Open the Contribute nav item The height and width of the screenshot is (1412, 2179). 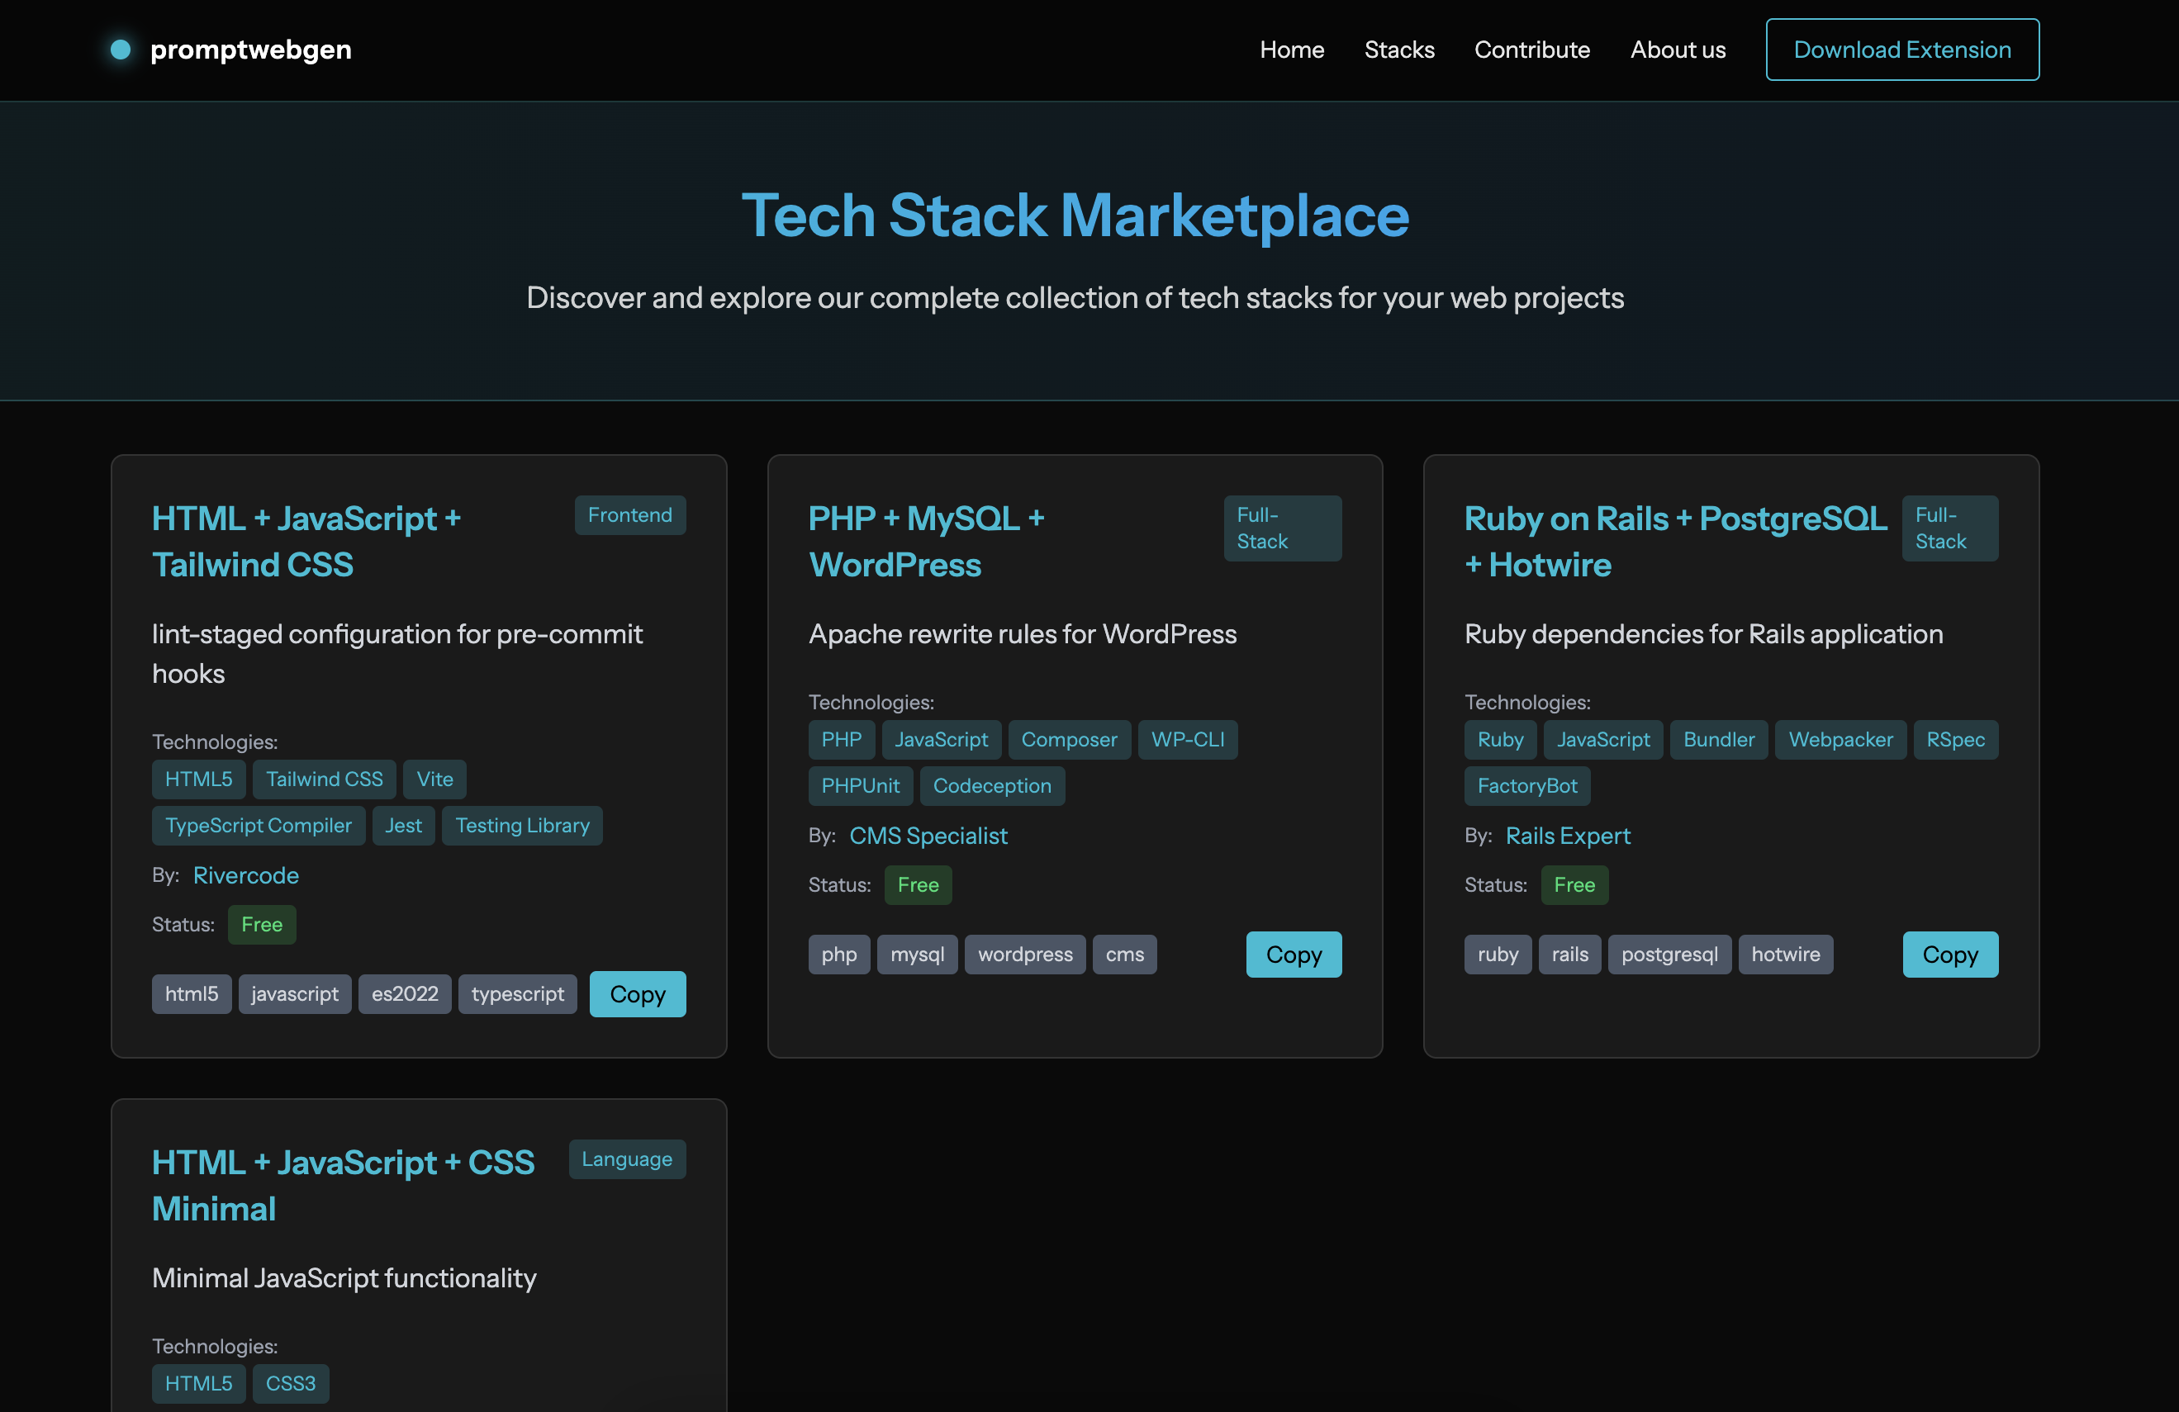[1531, 50]
